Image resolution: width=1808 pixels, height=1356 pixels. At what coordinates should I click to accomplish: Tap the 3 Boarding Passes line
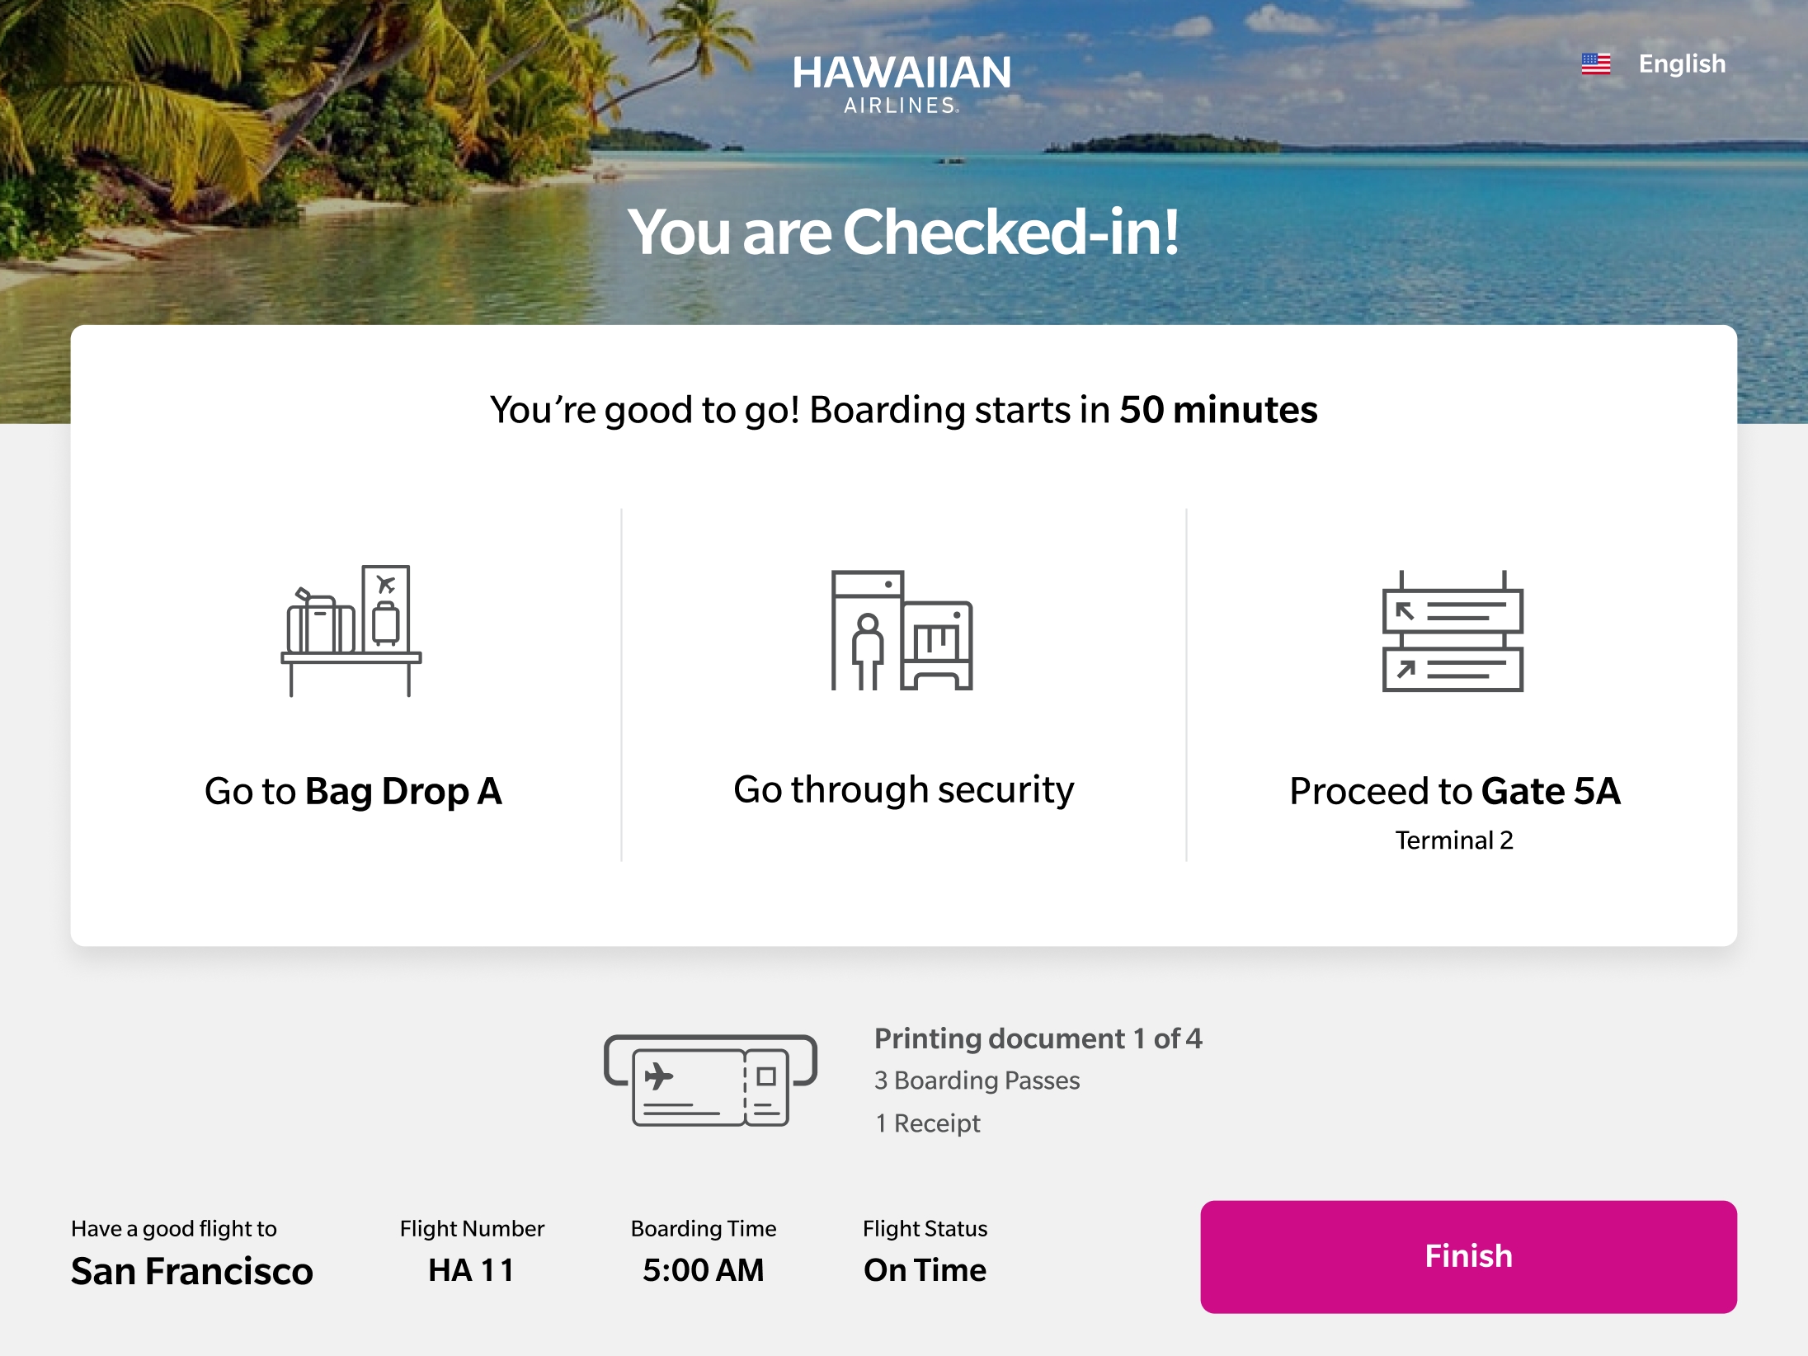(x=977, y=1081)
